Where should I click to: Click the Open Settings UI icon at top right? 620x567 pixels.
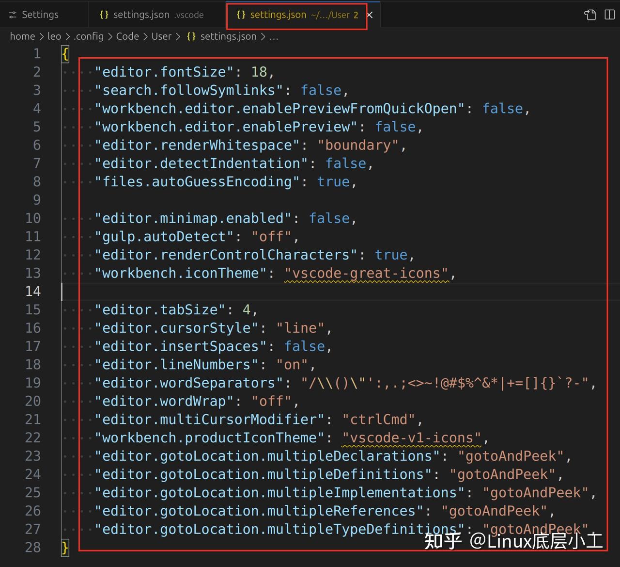coord(590,15)
